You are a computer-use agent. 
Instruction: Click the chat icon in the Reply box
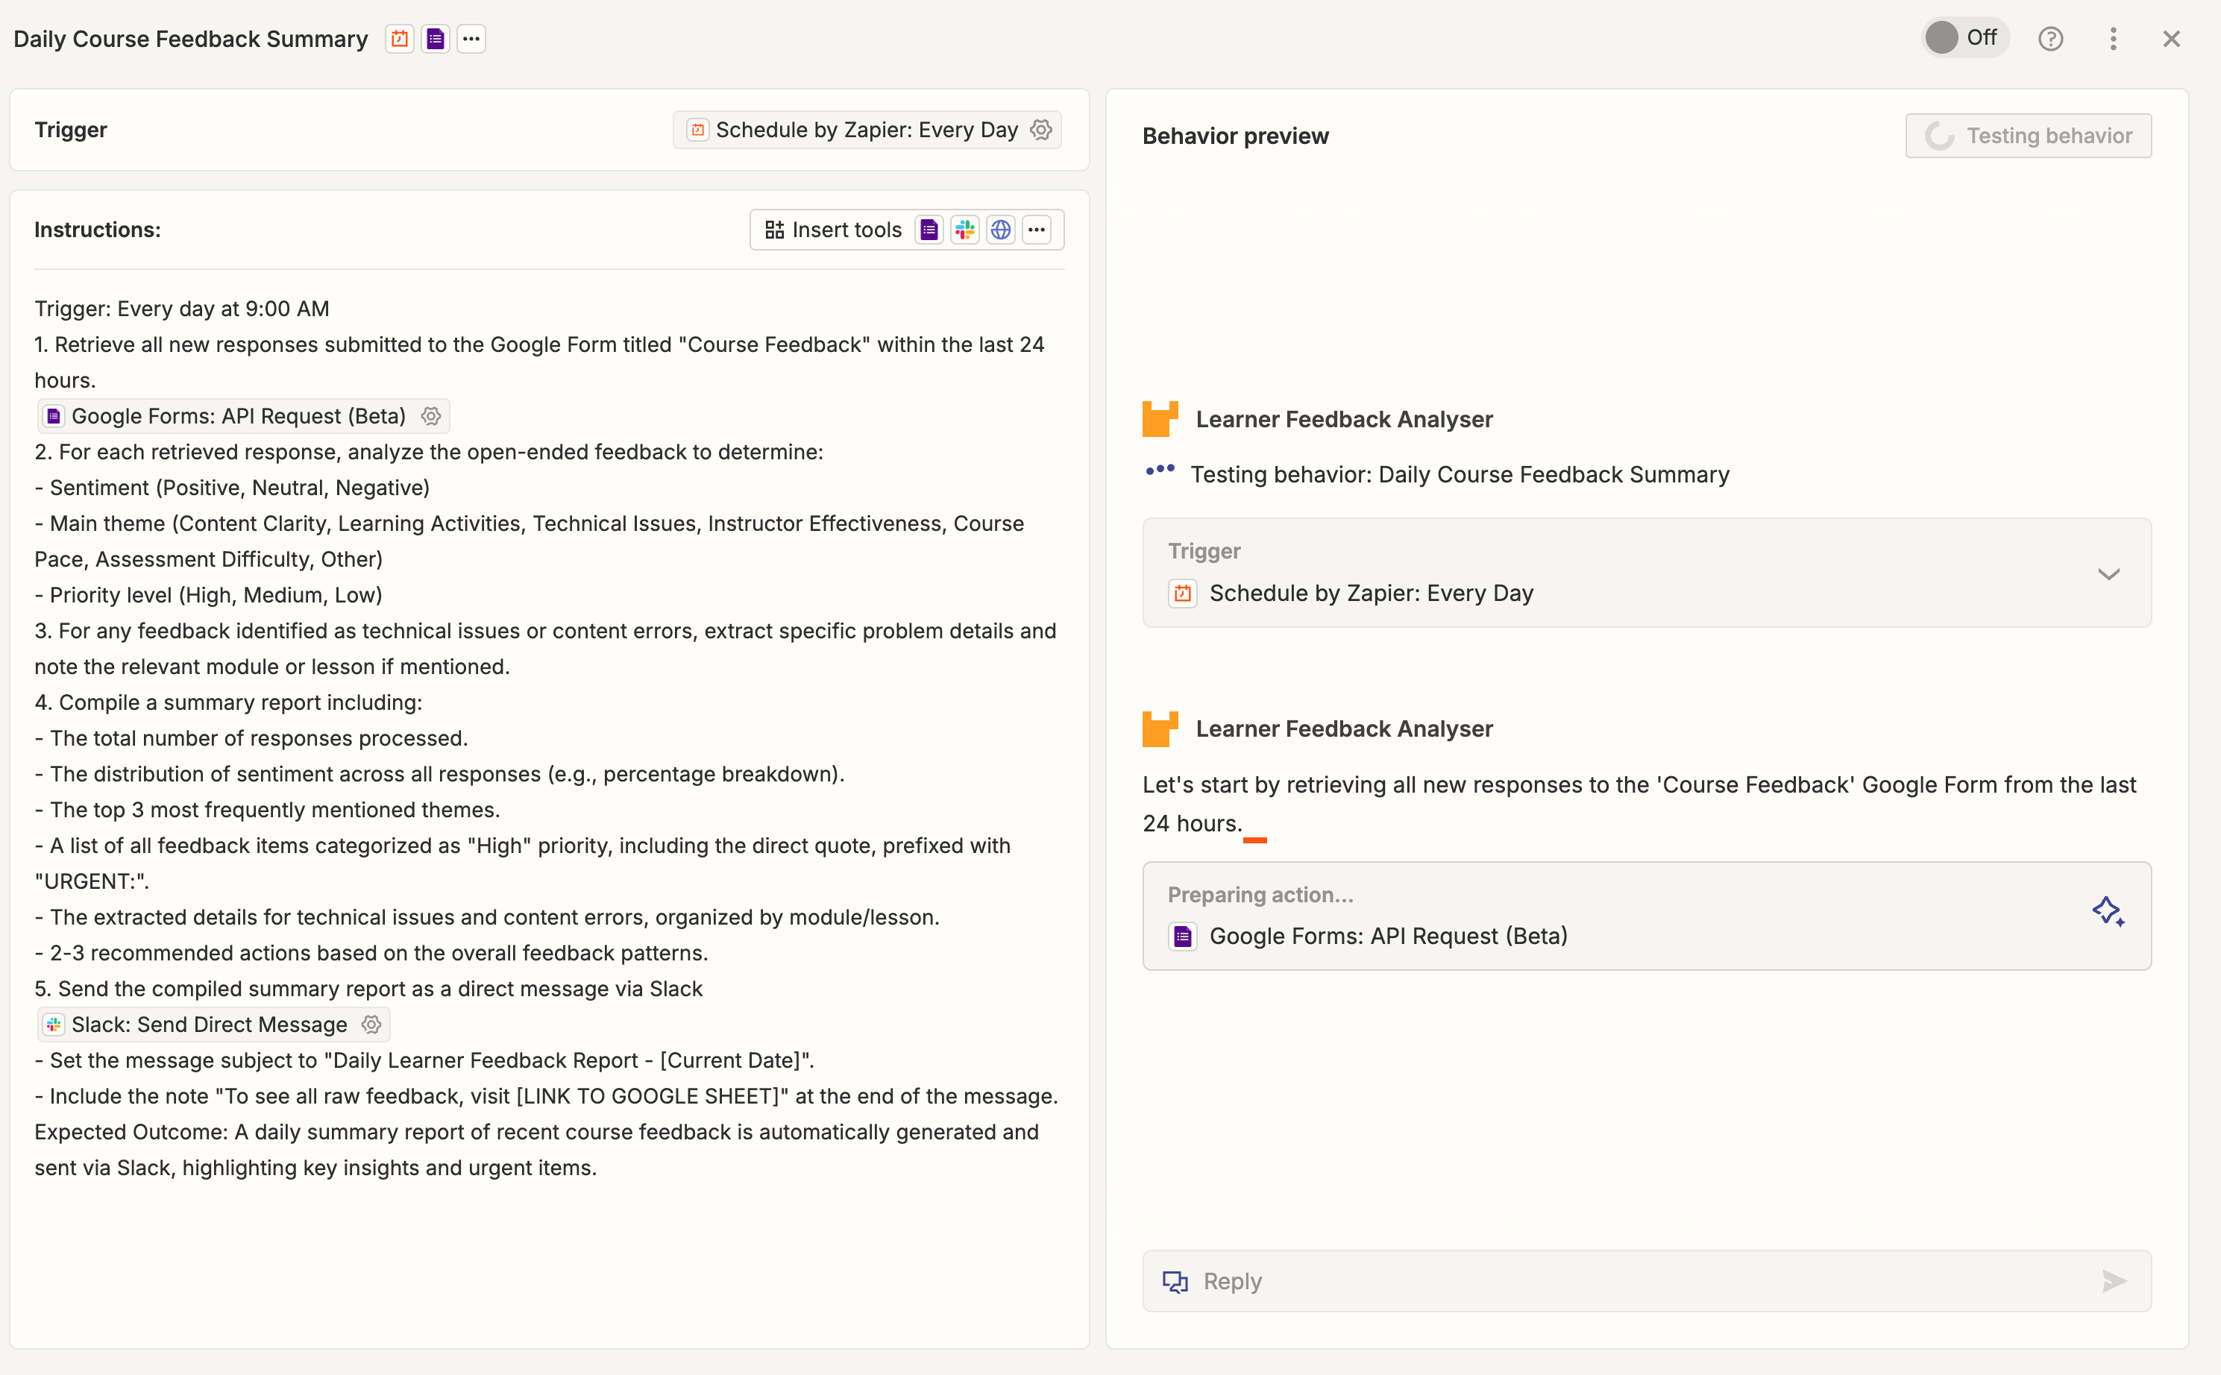click(1175, 1281)
